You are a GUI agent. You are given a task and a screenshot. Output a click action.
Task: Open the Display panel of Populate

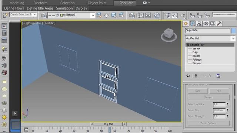pos(81,8)
